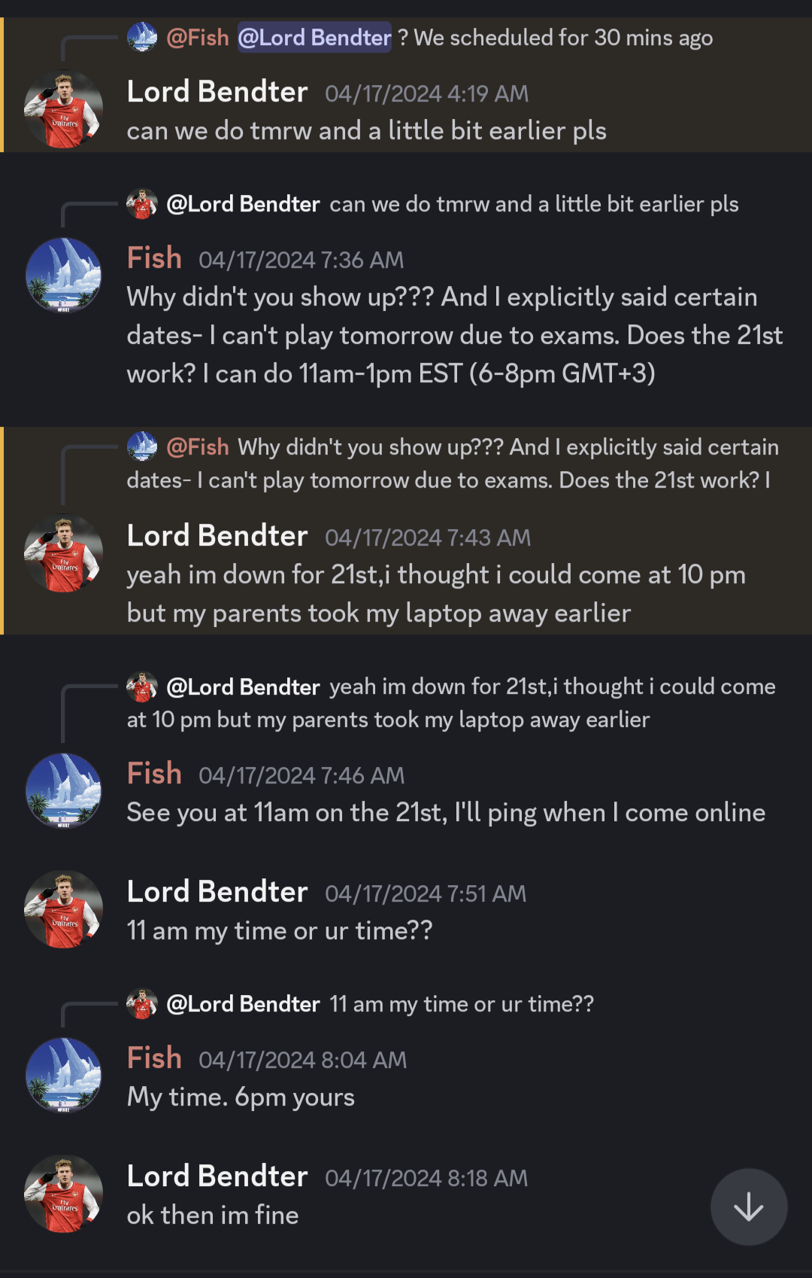Click the highlighted @Lord Bendter mention
The image size is (812, 1278).
(314, 38)
